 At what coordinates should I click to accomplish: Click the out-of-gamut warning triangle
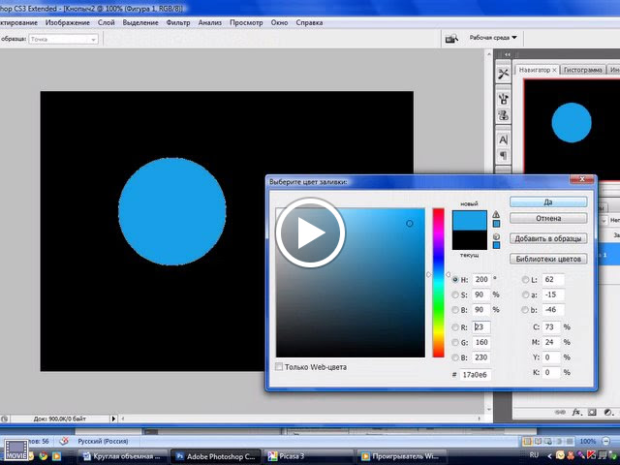(x=496, y=215)
